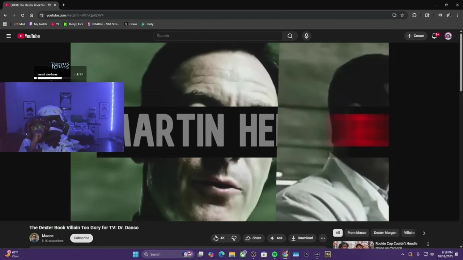
Task: Open the YouTube hamburger guide menu
Action: tap(9, 36)
